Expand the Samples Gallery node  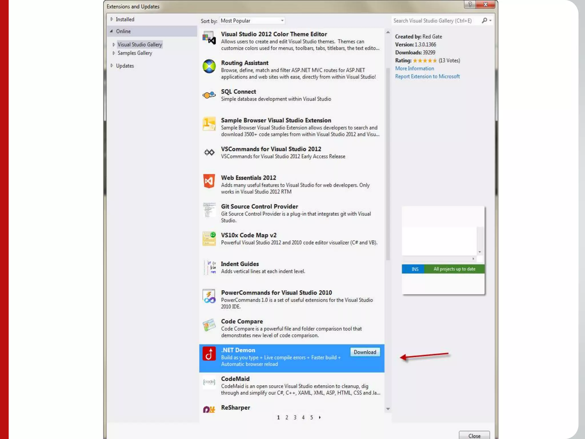(x=114, y=53)
